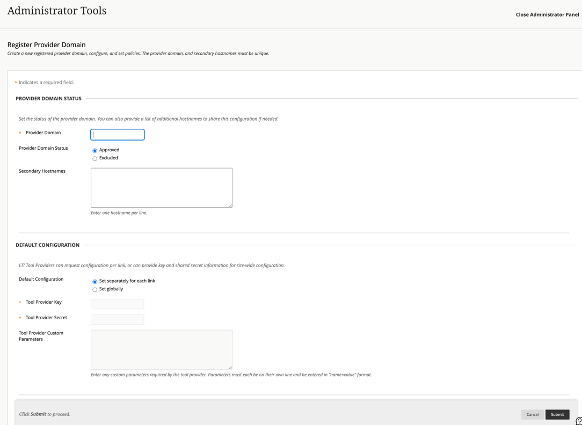Image resolution: width=582 pixels, height=425 pixels.
Task: Choose Set separately for each link
Action: (x=94, y=282)
